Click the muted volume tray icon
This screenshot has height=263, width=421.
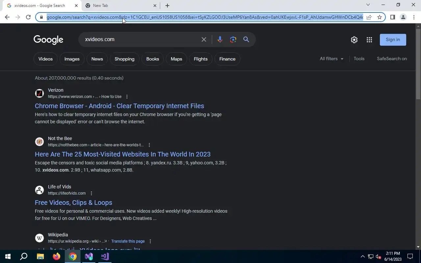pyautogui.click(x=379, y=256)
